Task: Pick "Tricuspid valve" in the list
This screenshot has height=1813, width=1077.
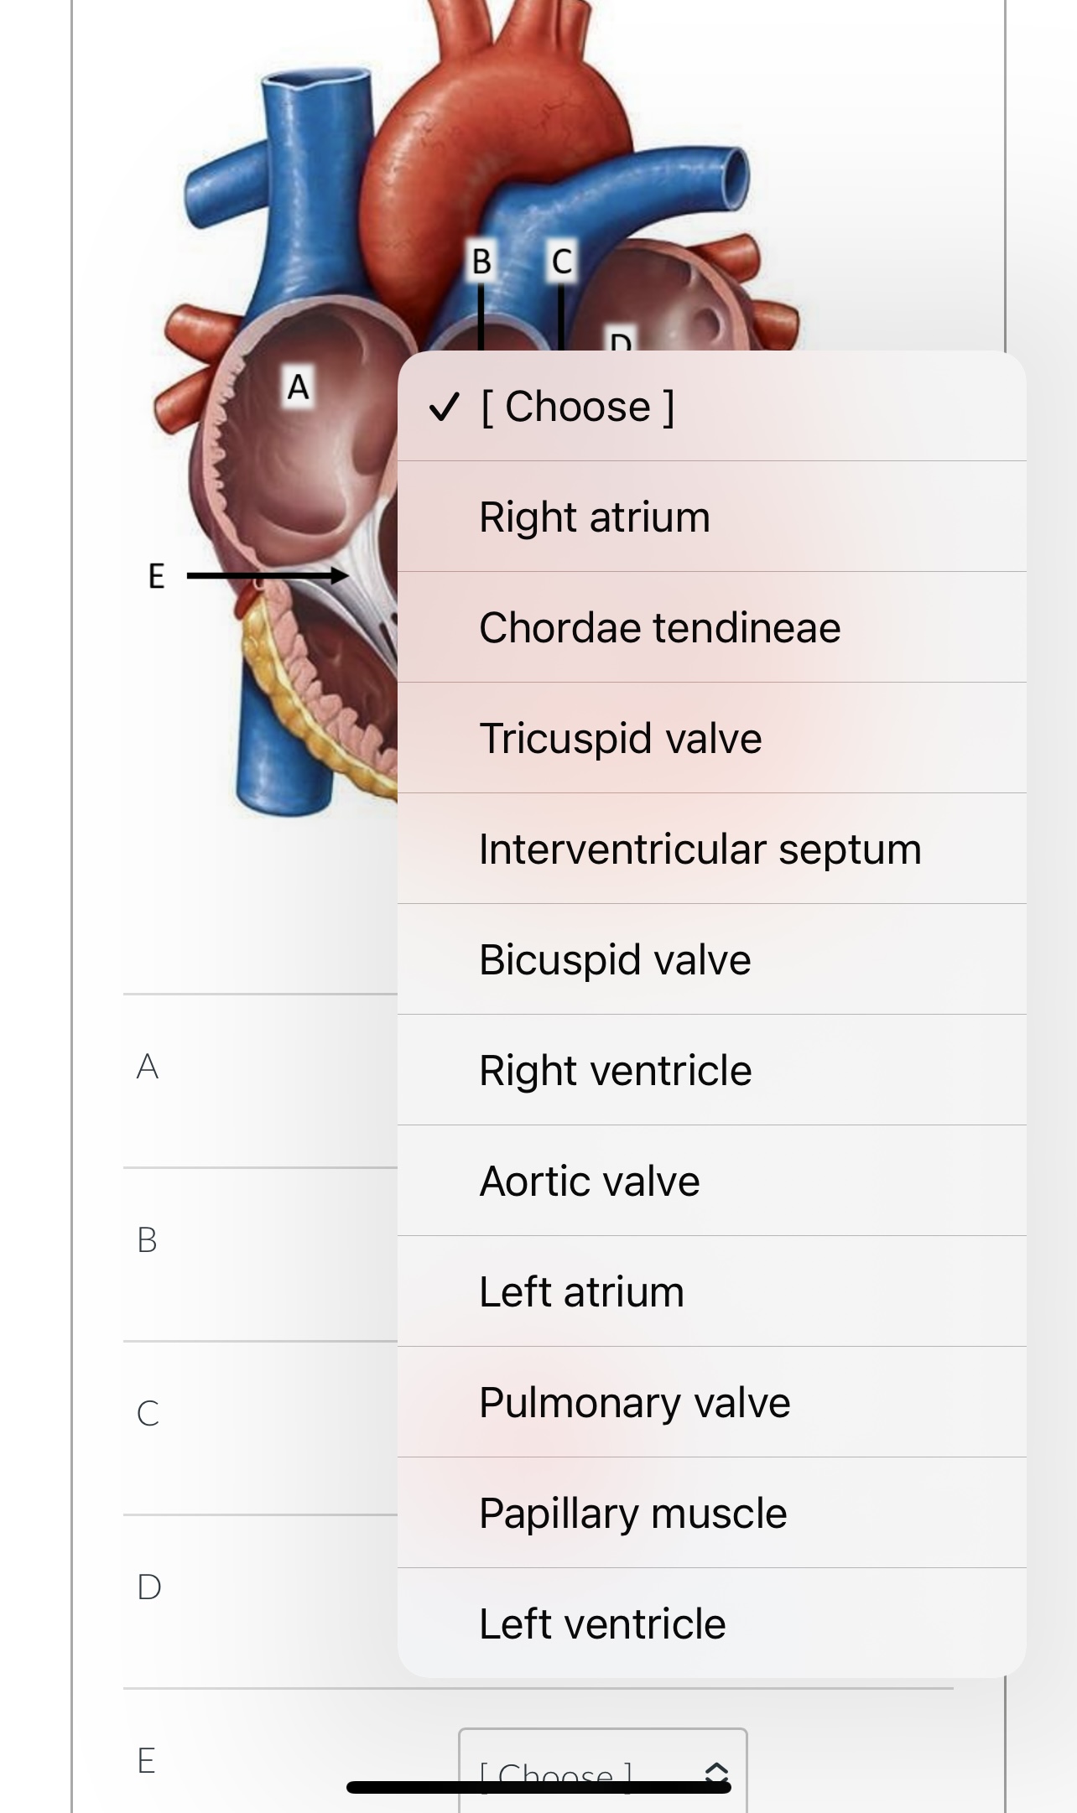Action: [621, 737]
